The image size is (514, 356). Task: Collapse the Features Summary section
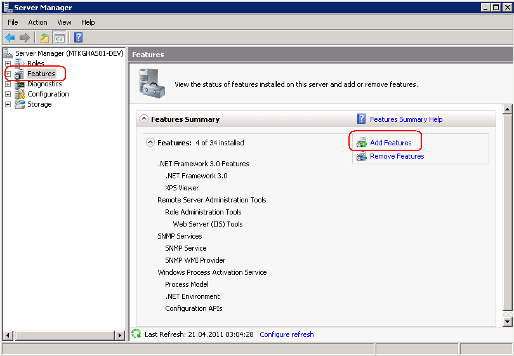click(x=144, y=119)
